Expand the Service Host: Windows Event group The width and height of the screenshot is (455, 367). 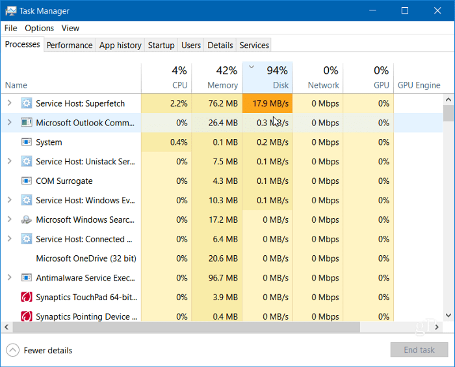coord(9,201)
